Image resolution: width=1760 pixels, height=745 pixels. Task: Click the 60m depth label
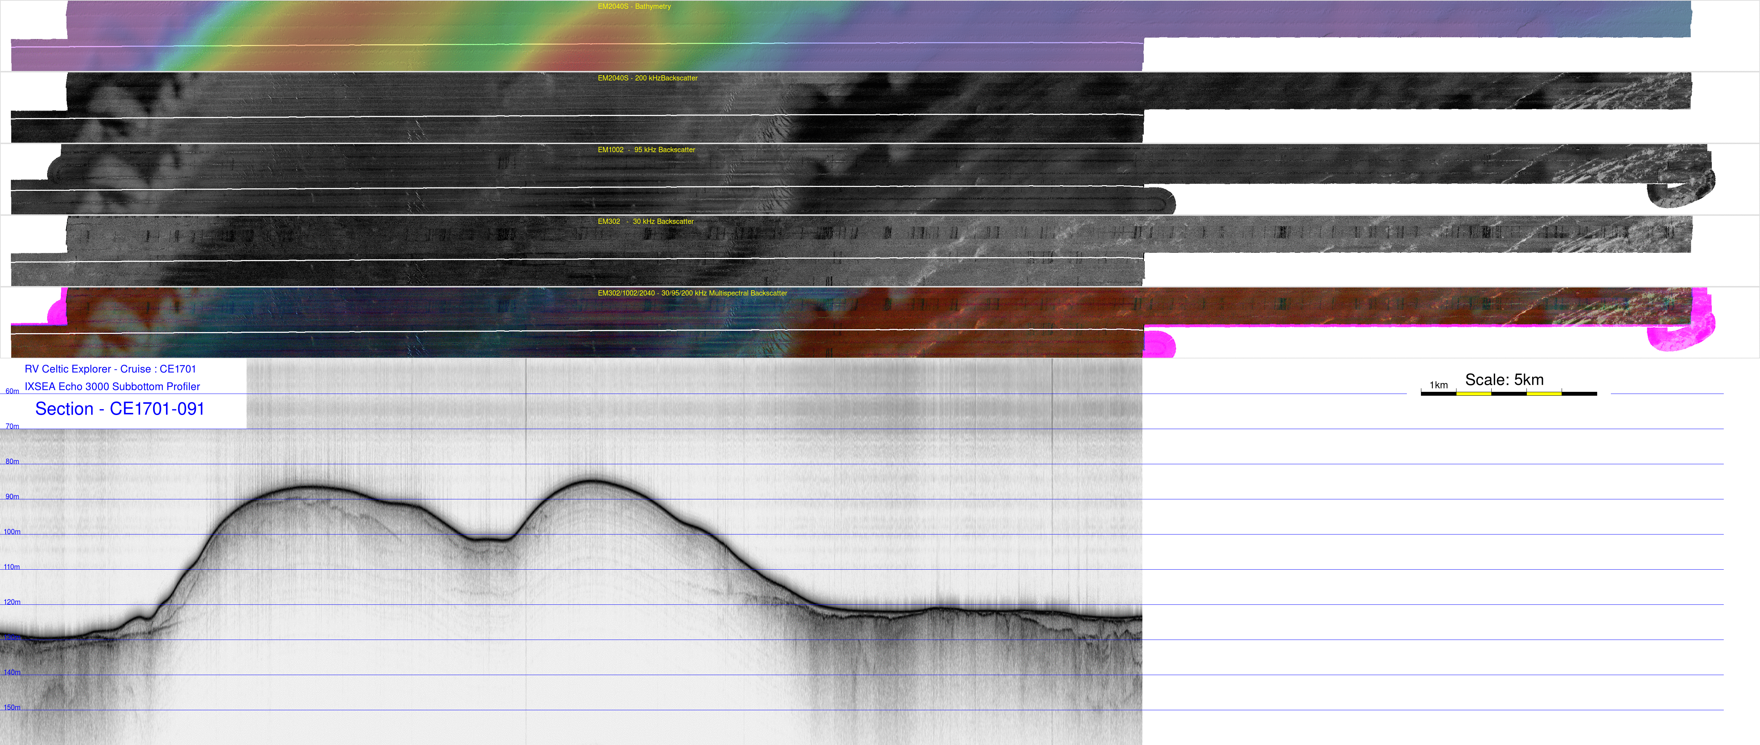pyautogui.click(x=12, y=392)
